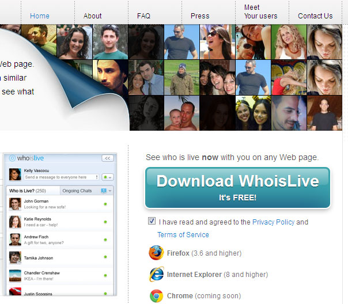
Task: Click Tamika Johnson's green online status dot
Action: tap(105, 257)
